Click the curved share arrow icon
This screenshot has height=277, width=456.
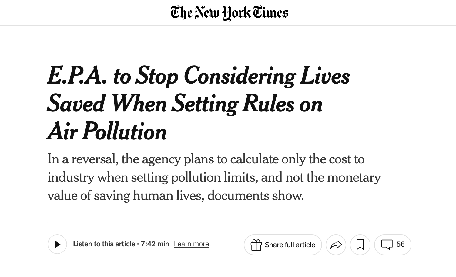pyautogui.click(x=336, y=245)
